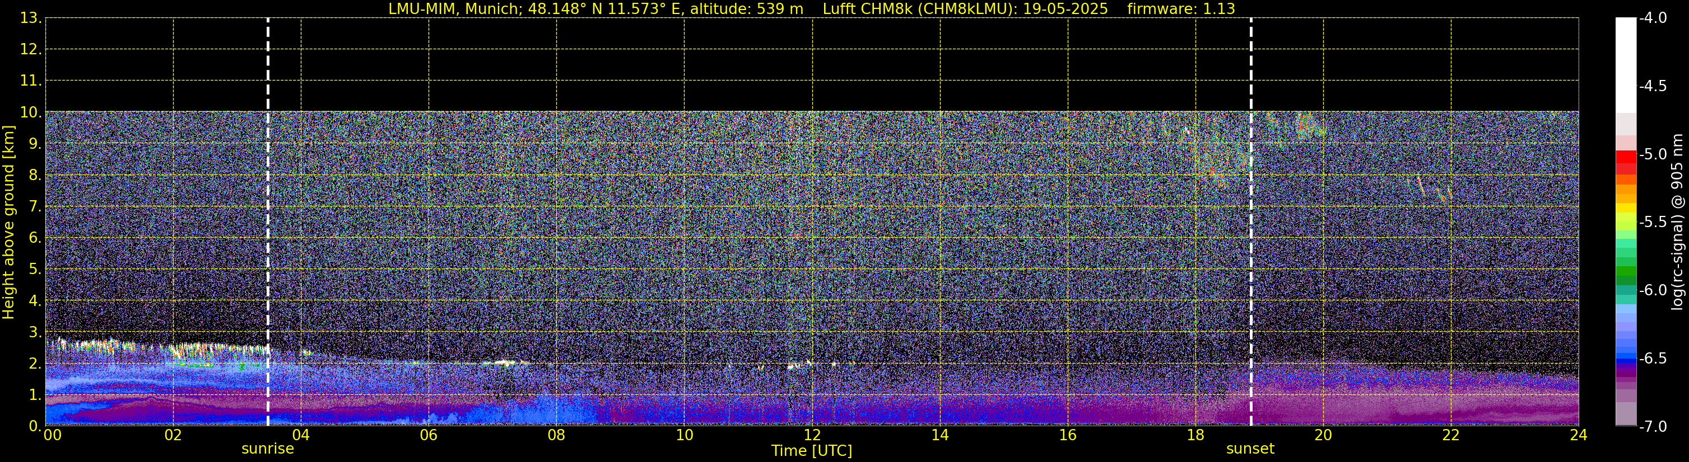Click the '1.' tick on the height axis
The width and height of the screenshot is (1689, 462).
(x=35, y=395)
